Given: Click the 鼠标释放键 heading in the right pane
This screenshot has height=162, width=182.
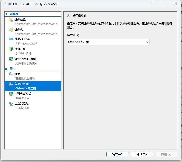Looking at the screenshot, I should click(x=79, y=16).
